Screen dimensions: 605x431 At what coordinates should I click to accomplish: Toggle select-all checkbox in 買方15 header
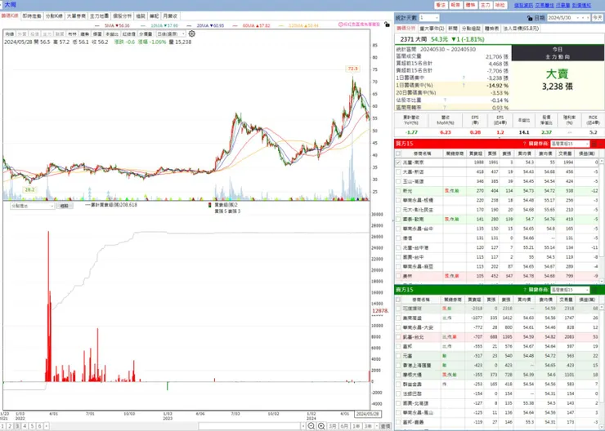pos(398,153)
